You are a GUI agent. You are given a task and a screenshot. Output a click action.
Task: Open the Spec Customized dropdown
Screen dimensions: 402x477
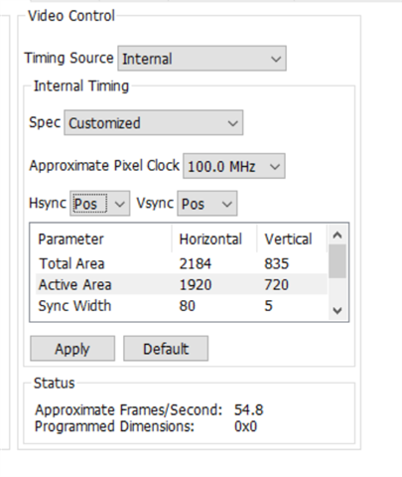154,123
